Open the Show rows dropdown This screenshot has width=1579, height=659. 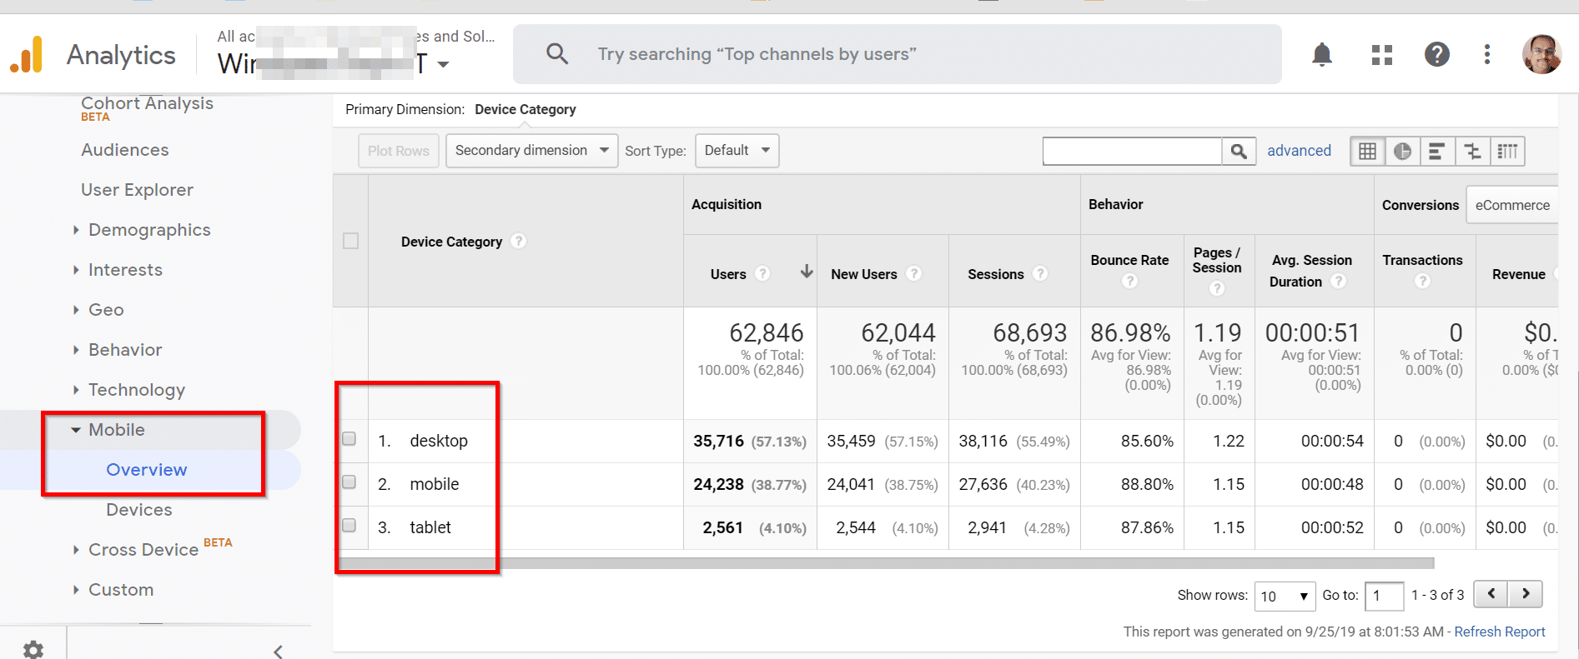(x=1285, y=597)
